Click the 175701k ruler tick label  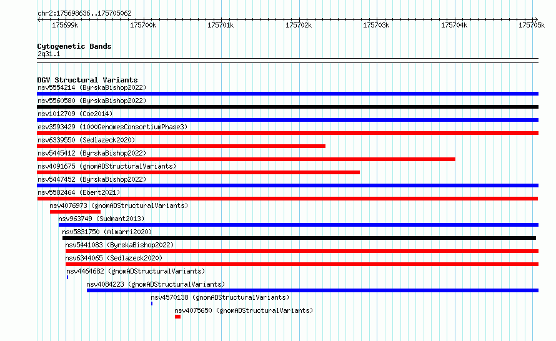pos(221,25)
